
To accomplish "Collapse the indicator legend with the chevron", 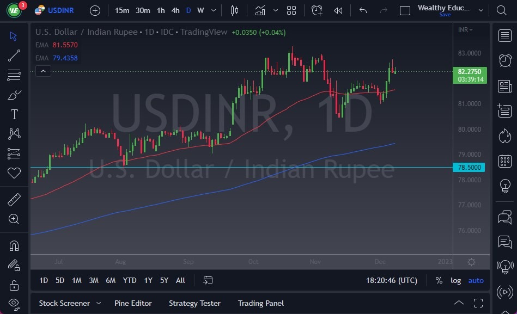I will 43,71.
